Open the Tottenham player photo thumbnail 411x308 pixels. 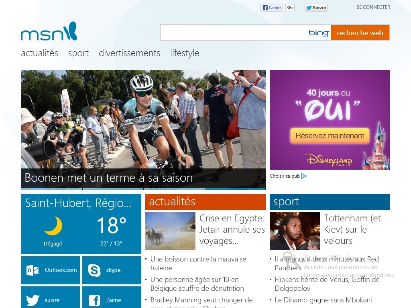click(295, 231)
